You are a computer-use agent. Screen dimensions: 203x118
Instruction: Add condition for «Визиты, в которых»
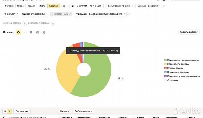click(x=25, y=23)
